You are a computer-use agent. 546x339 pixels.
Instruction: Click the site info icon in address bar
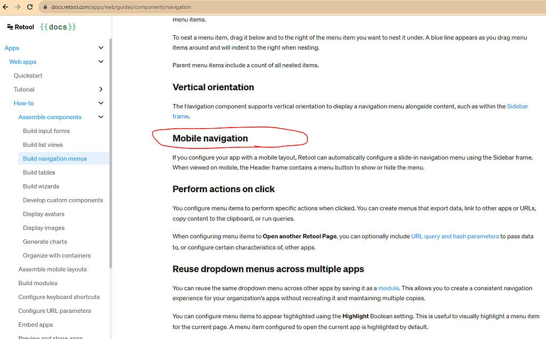pos(44,7)
